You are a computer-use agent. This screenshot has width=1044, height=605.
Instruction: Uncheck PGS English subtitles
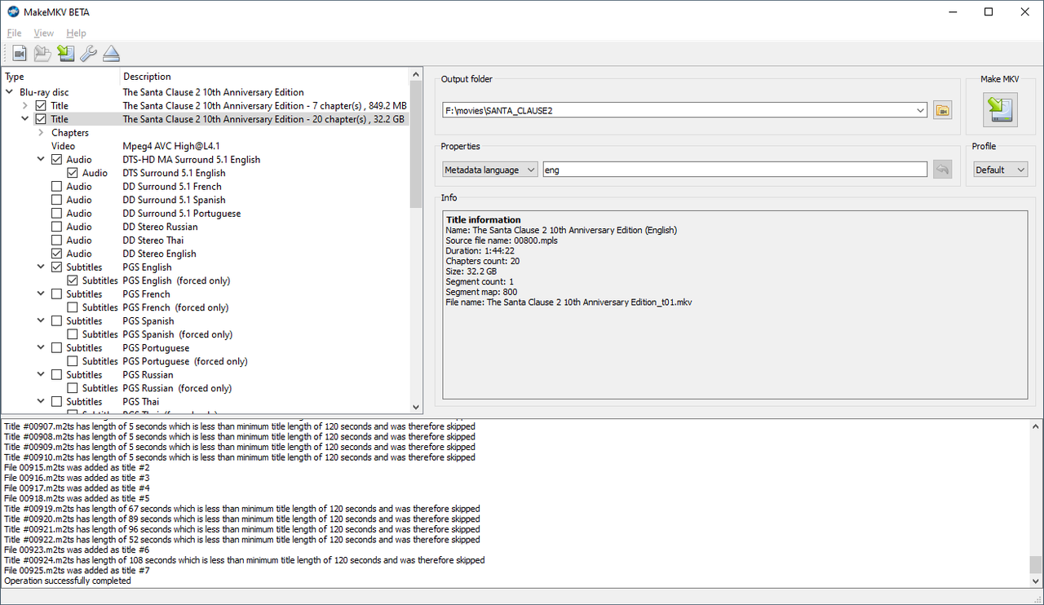(56, 267)
